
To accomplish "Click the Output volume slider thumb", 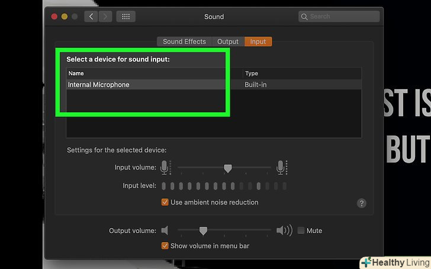I will (x=203, y=231).
